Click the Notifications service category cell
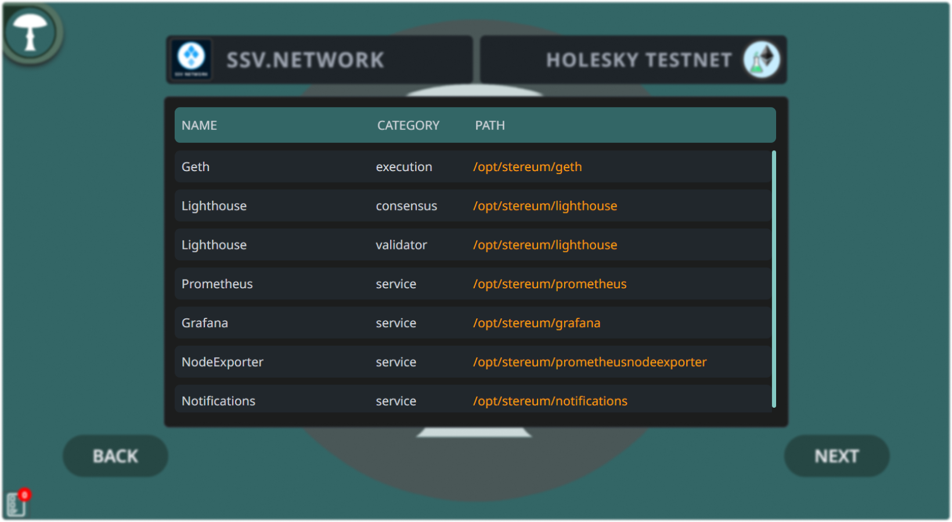Viewport: 952px width, 522px height. click(396, 401)
